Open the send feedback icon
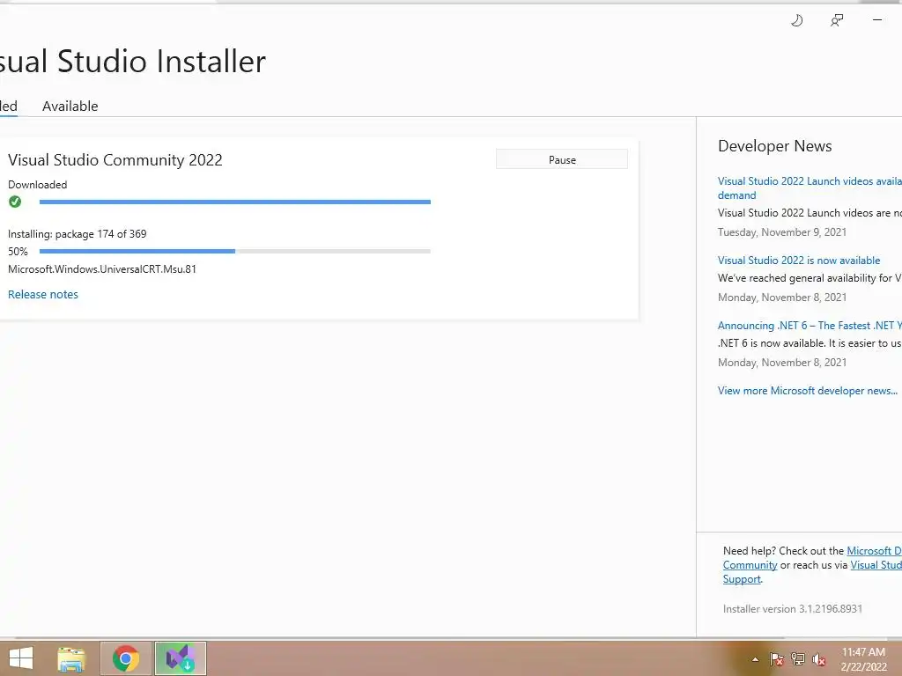This screenshot has height=676, width=902. pos(837,21)
